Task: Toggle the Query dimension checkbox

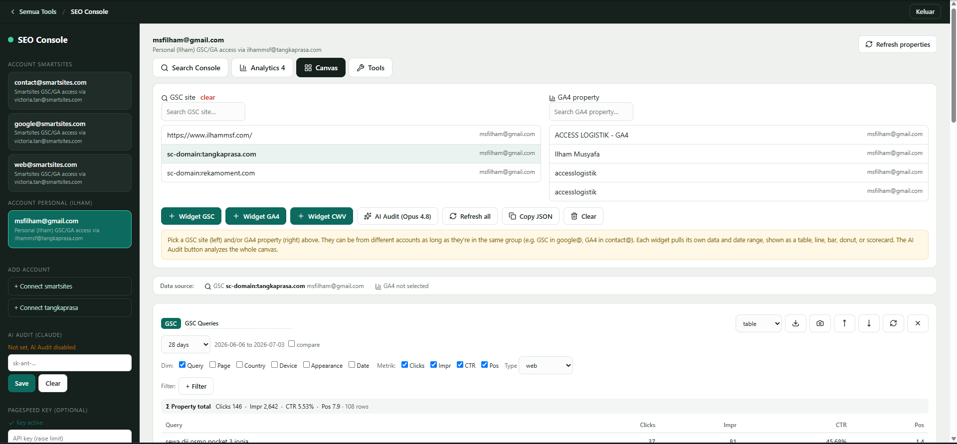Action: [x=182, y=365]
